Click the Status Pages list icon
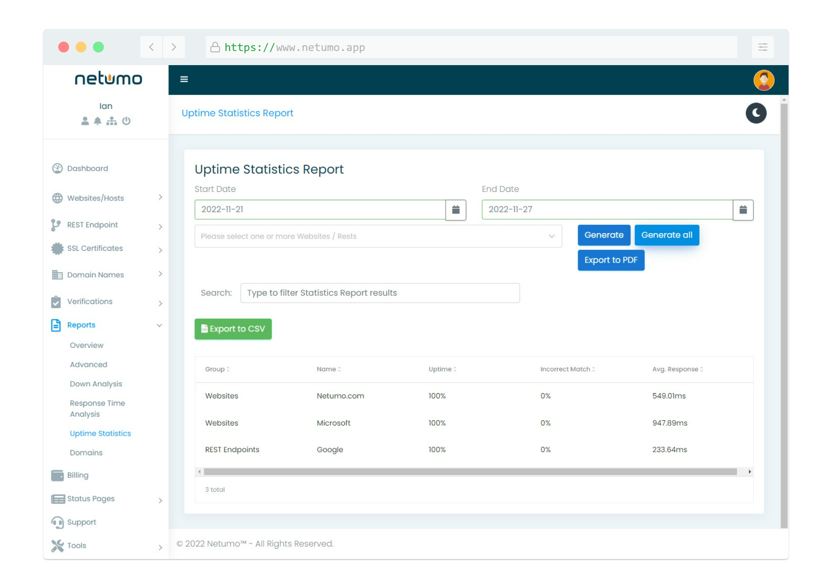Viewport: 832px width, 588px height. (x=58, y=499)
